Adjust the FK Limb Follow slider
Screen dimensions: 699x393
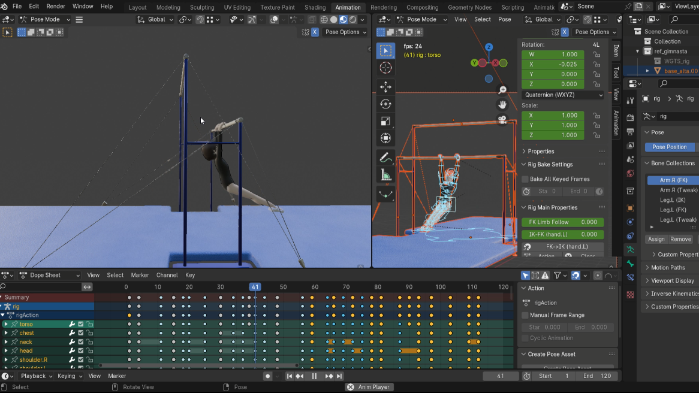tap(562, 222)
